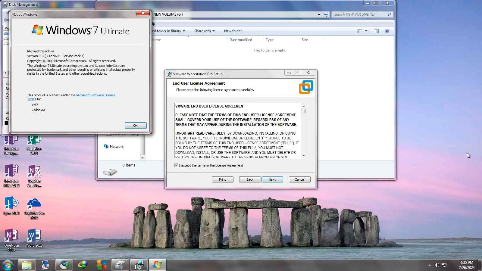Click the license text scroll down arrow

[304, 156]
